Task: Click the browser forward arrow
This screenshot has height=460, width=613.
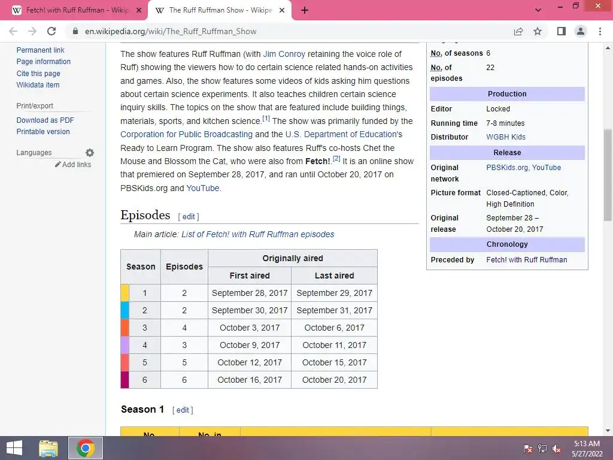Action: coord(32,31)
